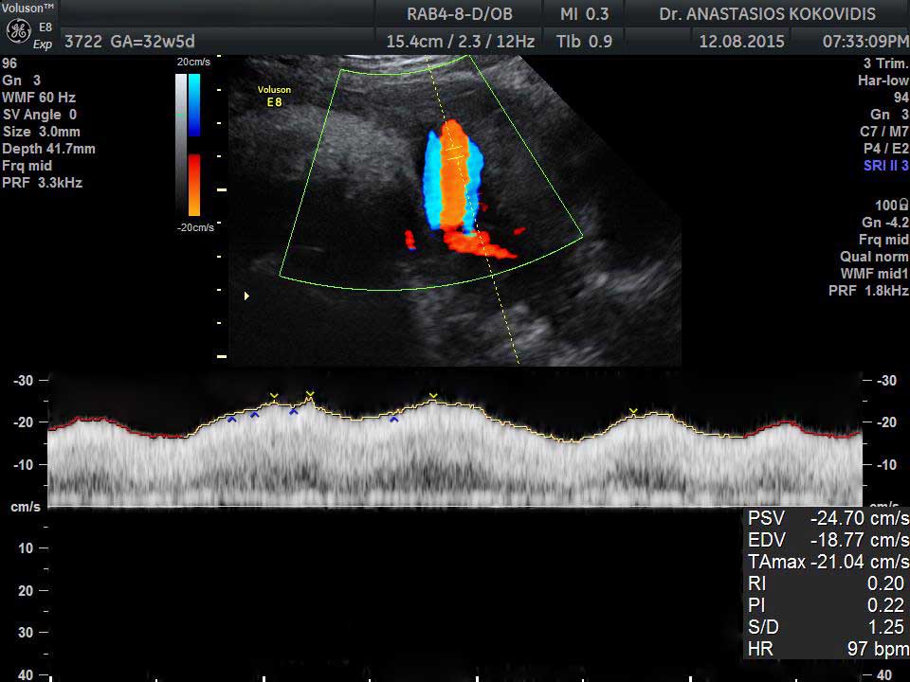This screenshot has height=682, width=910.
Task: Click the SRI II 3 setting
Action: [x=885, y=165]
